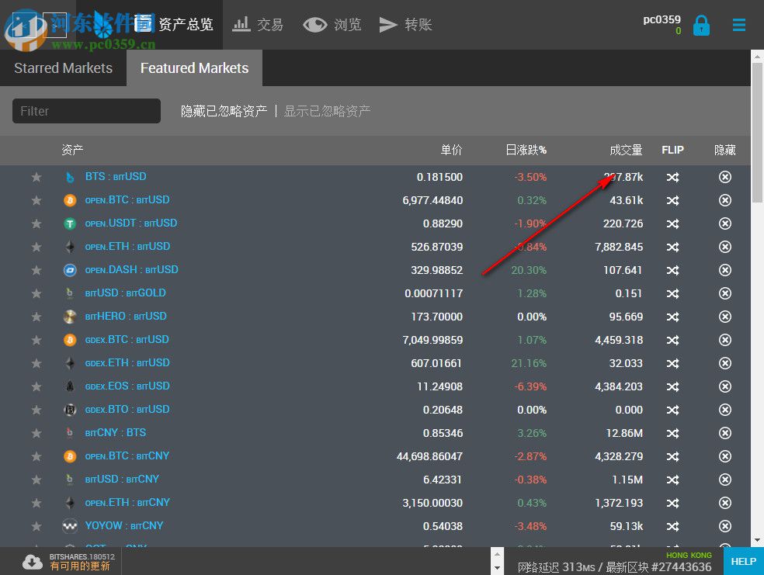This screenshot has height=575, width=764.
Task: Star the YOYOW:BITCNY market
Action: click(36, 526)
